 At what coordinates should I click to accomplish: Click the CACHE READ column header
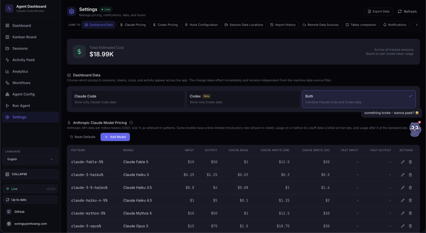238,150
